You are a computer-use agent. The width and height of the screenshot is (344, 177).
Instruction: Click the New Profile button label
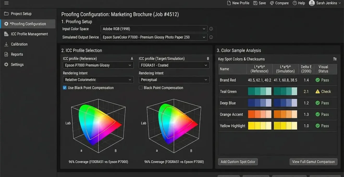[x=241, y=3]
